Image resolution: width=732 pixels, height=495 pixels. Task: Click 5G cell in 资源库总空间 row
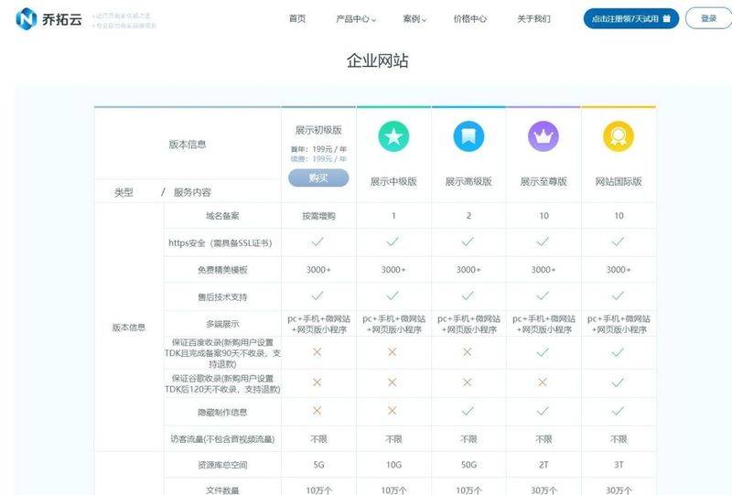318,465
